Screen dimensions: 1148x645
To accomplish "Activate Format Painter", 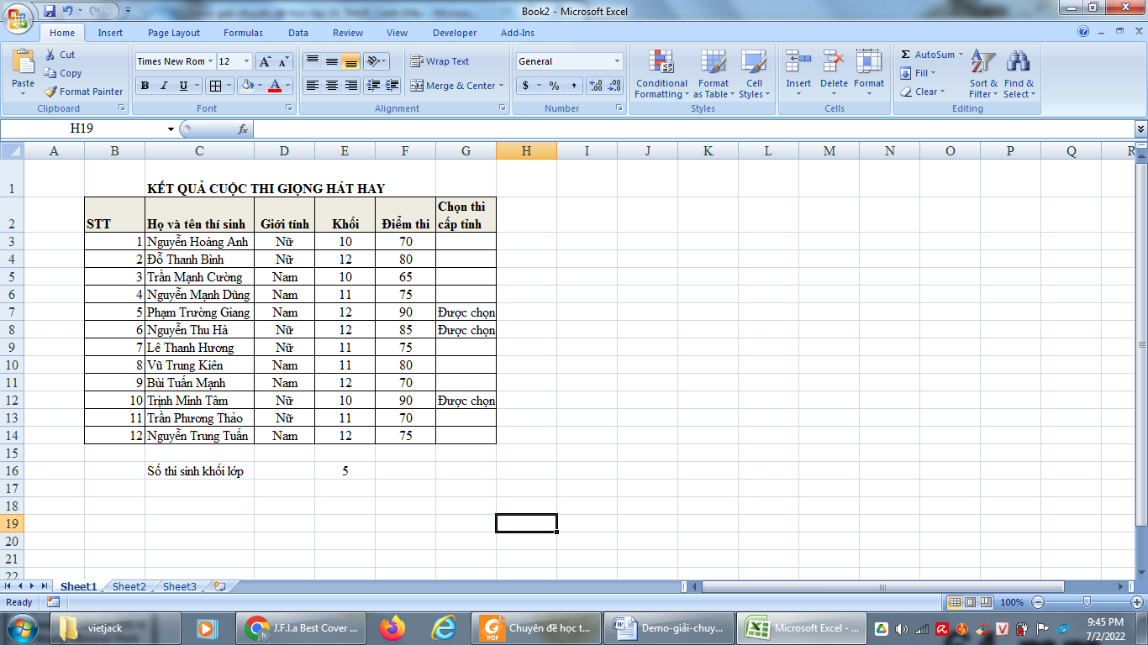I will pos(83,92).
